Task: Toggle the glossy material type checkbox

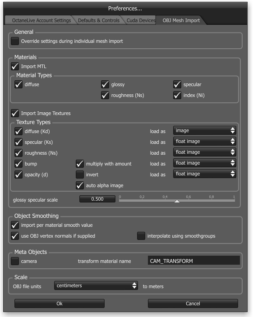Action: click(x=105, y=84)
